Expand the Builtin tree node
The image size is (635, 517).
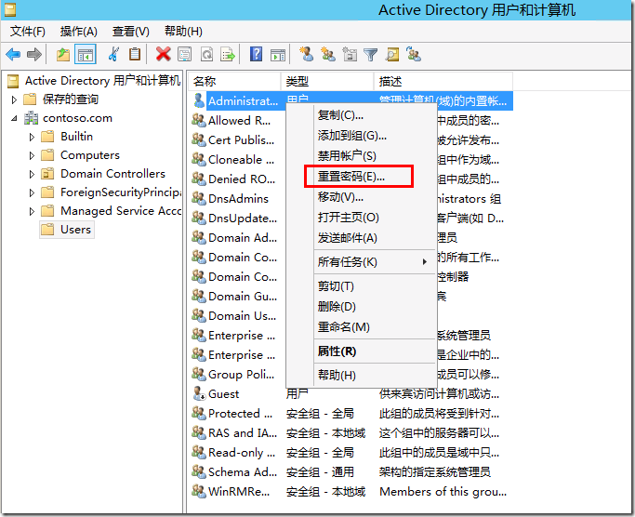(x=32, y=137)
